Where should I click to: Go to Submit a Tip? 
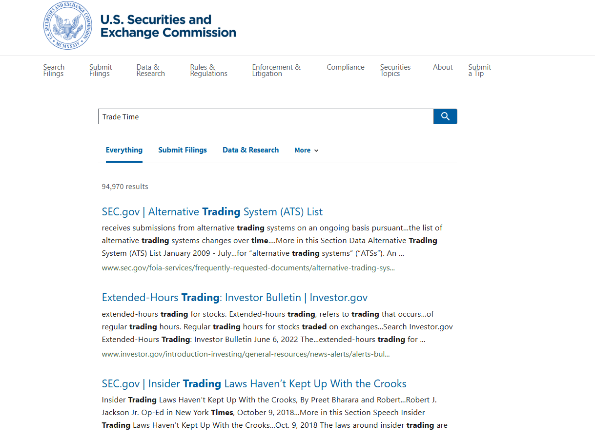coord(480,71)
